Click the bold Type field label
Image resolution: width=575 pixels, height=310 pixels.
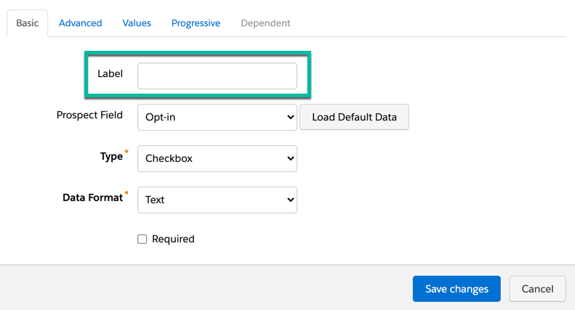(111, 156)
